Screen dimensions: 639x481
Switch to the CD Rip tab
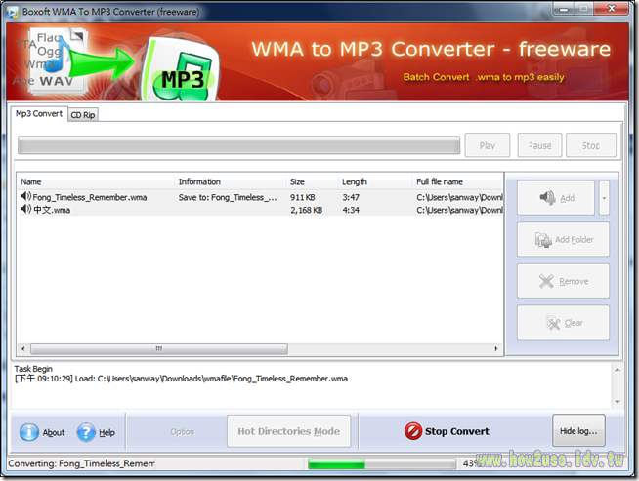pyautogui.click(x=83, y=114)
